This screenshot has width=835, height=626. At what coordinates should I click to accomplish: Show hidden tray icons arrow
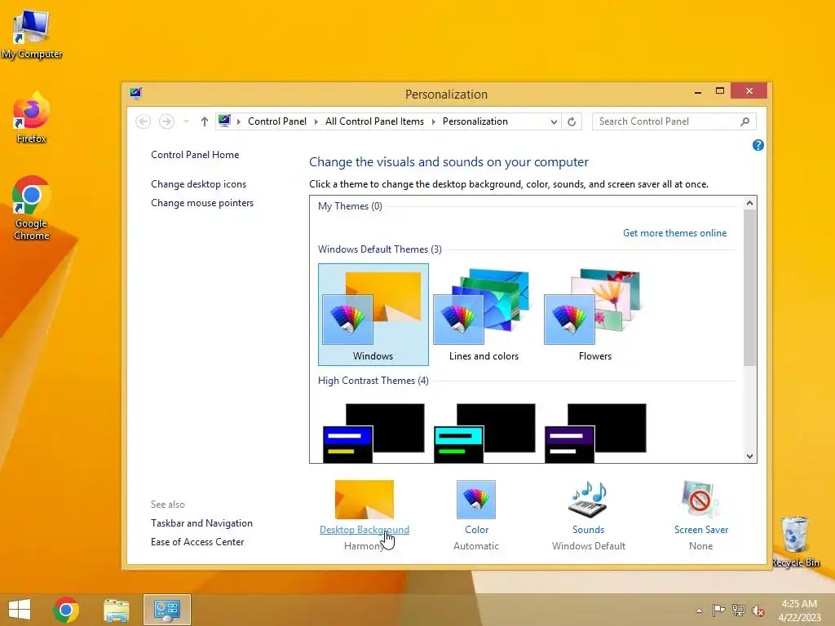coord(699,611)
